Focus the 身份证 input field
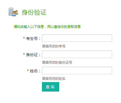Viewport: 121px width, 103px height. point(77,54)
